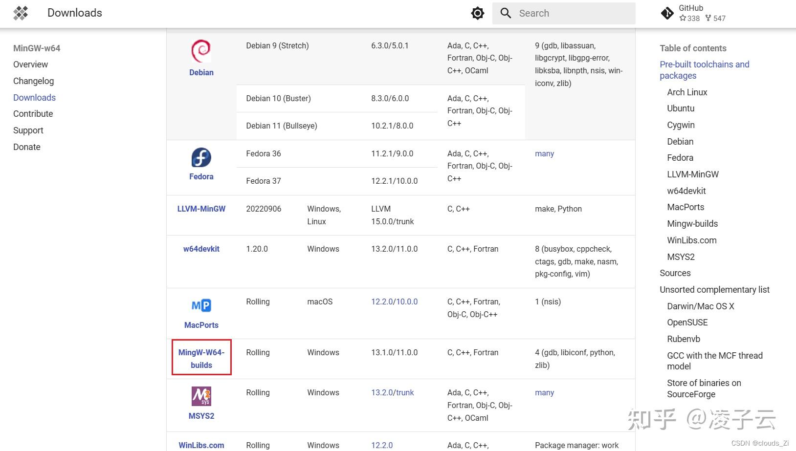Click the Fedora 37 cell
Image resolution: width=796 pixels, height=451 pixels.
click(264, 181)
